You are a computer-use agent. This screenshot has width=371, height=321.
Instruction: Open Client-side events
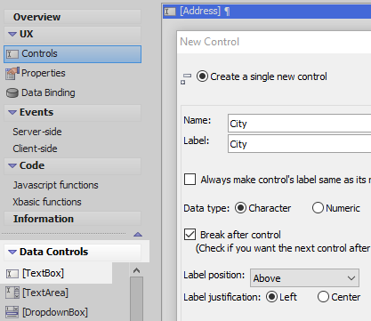[35, 148]
